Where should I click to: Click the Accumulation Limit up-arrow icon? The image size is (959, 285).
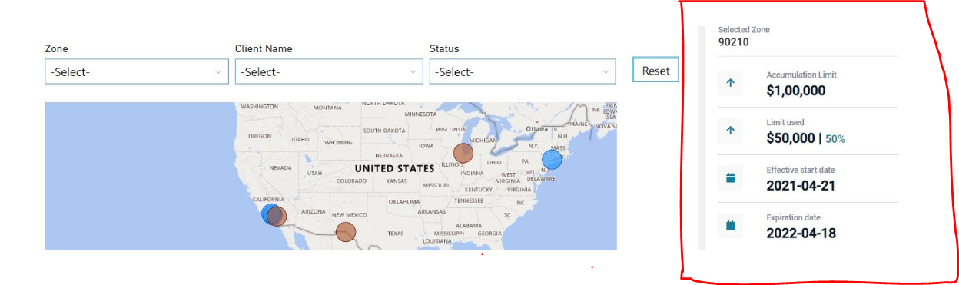tap(730, 83)
